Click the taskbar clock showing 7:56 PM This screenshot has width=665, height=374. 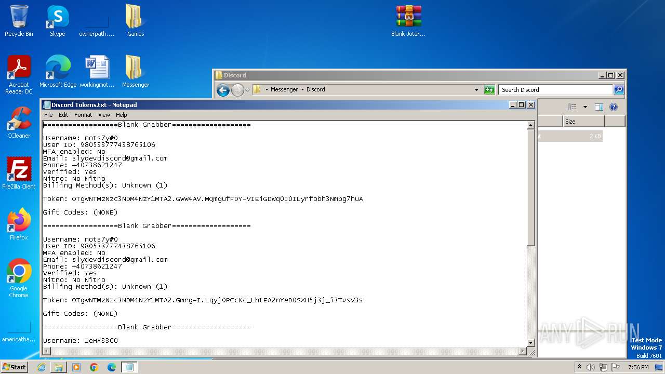638,367
